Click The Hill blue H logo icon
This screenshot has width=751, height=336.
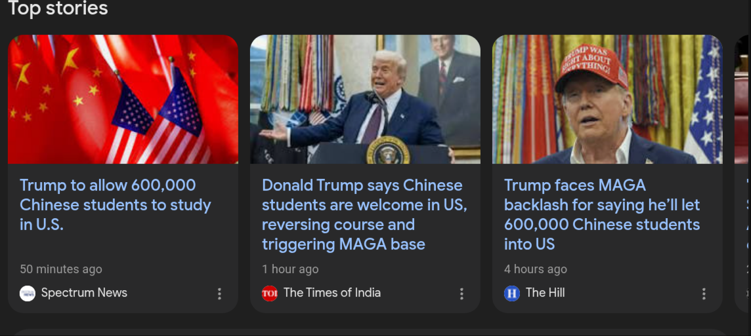(x=512, y=293)
